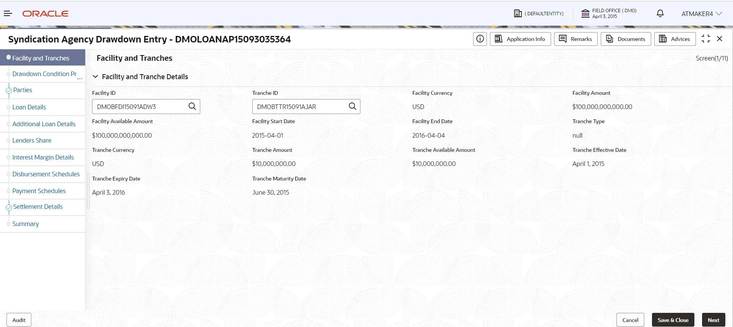Close the Drawdown Entry screen
733x327 pixels.
click(x=720, y=39)
